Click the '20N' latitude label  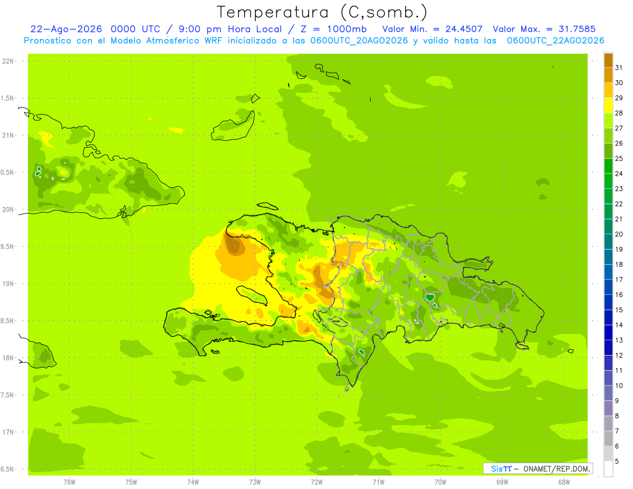point(7,210)
